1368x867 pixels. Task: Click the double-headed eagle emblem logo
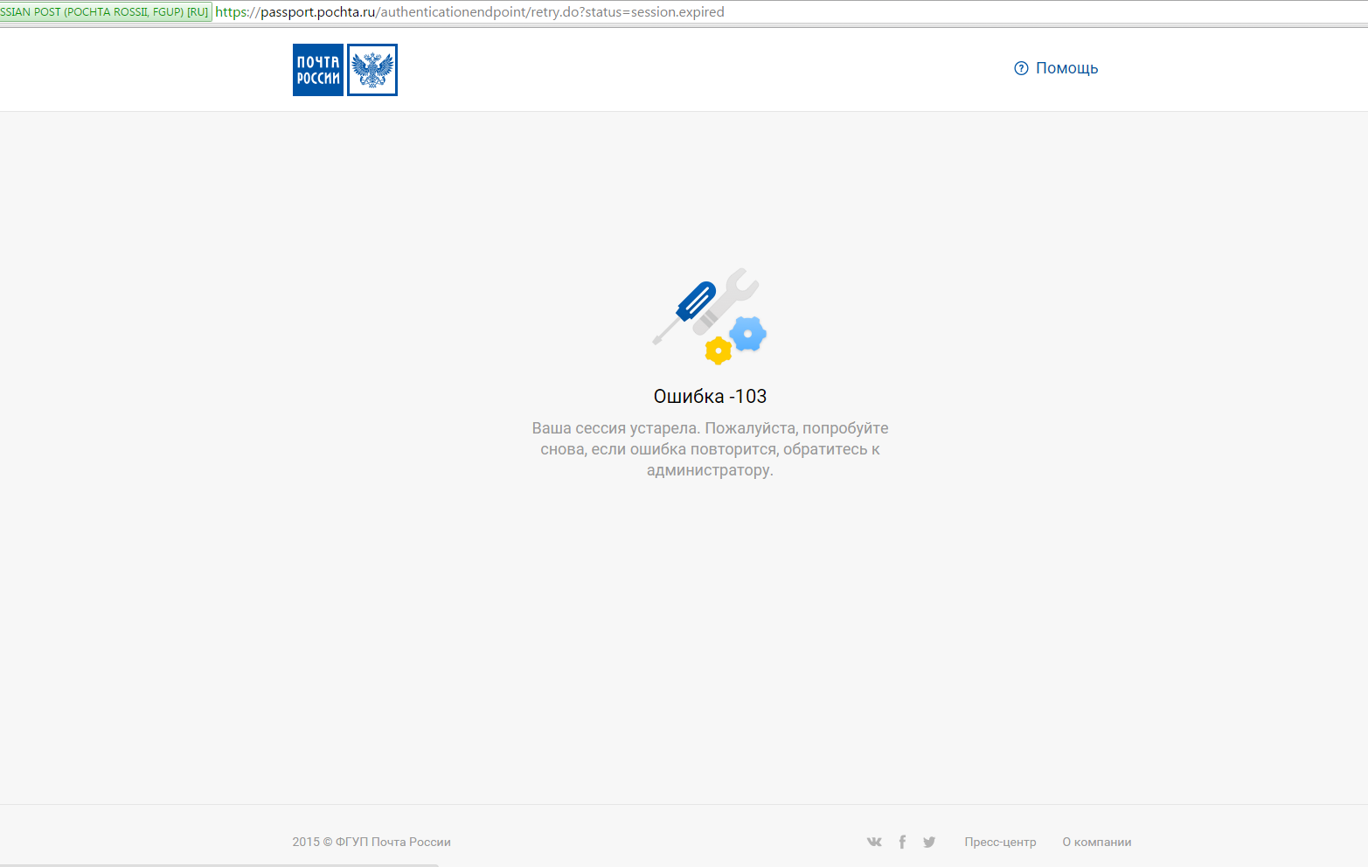372,70
